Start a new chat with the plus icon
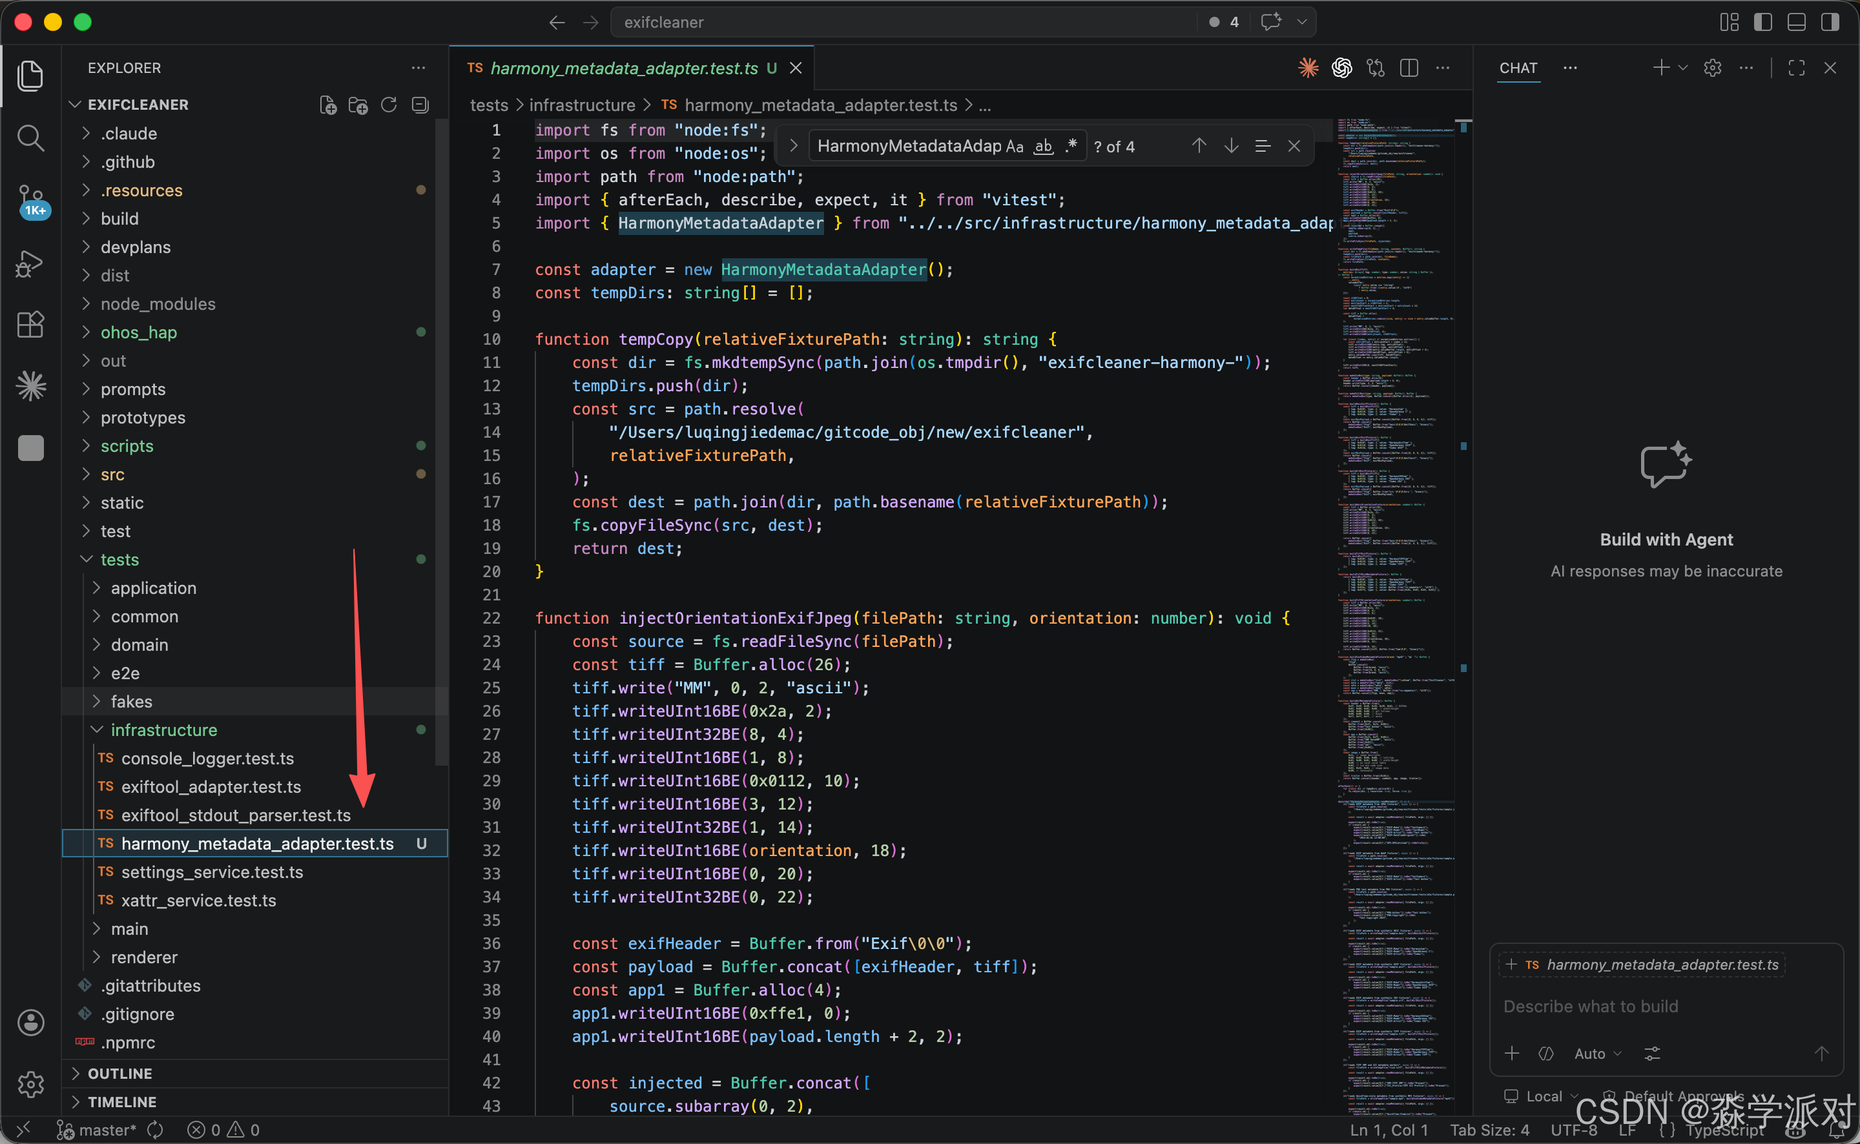Viewport: 1860px width, 1144px height. point(1660,68)
